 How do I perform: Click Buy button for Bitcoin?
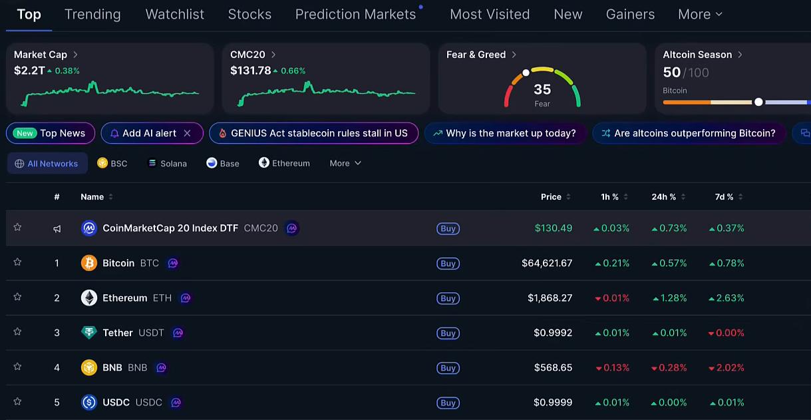click(x=448, y=264)
